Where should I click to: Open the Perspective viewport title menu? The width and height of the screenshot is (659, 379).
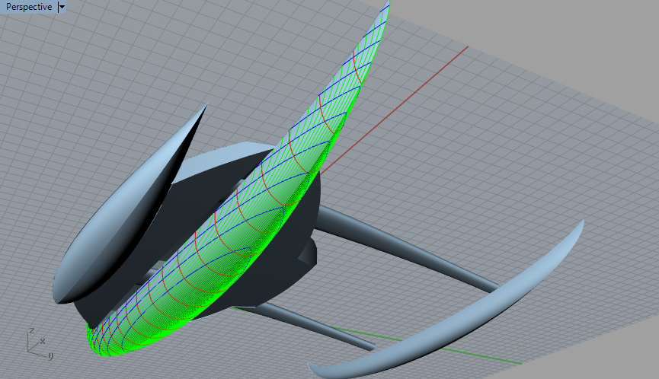tap(29, 7)
